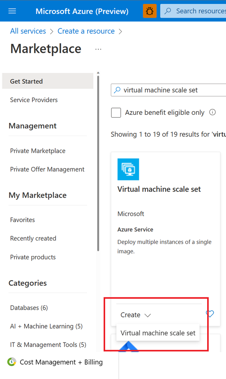This screenshot has width=226, height=379.
Task: Open the Marketplace ellipsis more options
Action: click(98, 49)
